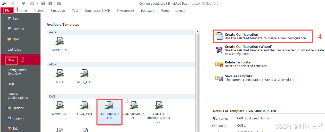This screenshot has width=325, height=132.
Task: Go to the Diagnostics & XCP tab
Action: 97,11
